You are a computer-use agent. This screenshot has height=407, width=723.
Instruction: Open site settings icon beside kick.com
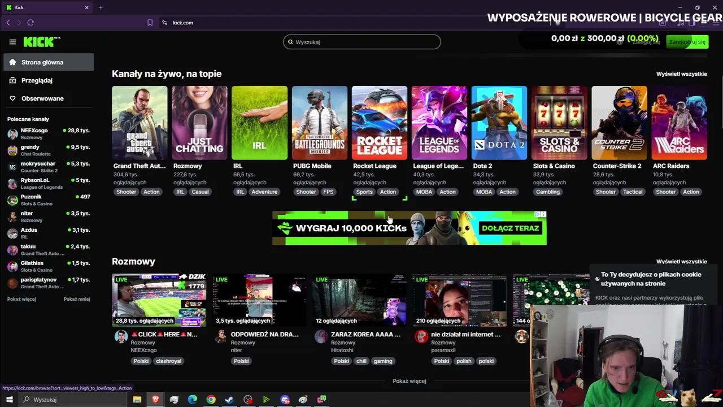(x=164, y=23)
